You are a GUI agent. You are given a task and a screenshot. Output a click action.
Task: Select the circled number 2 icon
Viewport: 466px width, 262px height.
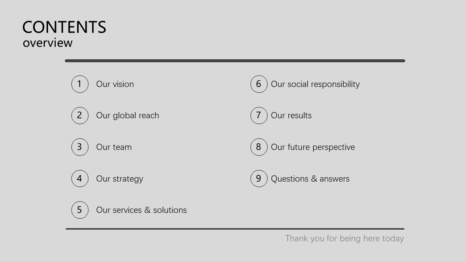click(80, 115)
